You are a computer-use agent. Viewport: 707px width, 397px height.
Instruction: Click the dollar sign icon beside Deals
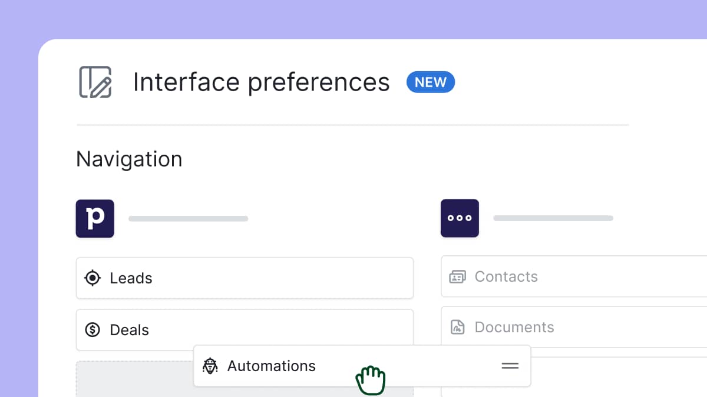(92, 330)
